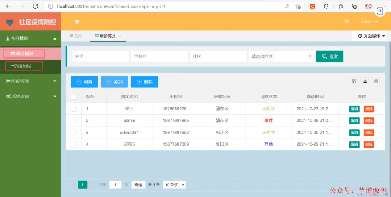Click 编辑 for row admin231
Screen dimensions: 391x197
coord(355,133)
